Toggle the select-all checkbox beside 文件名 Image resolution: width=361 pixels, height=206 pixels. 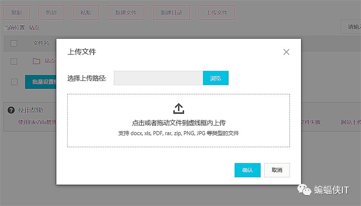click(14, 43)
